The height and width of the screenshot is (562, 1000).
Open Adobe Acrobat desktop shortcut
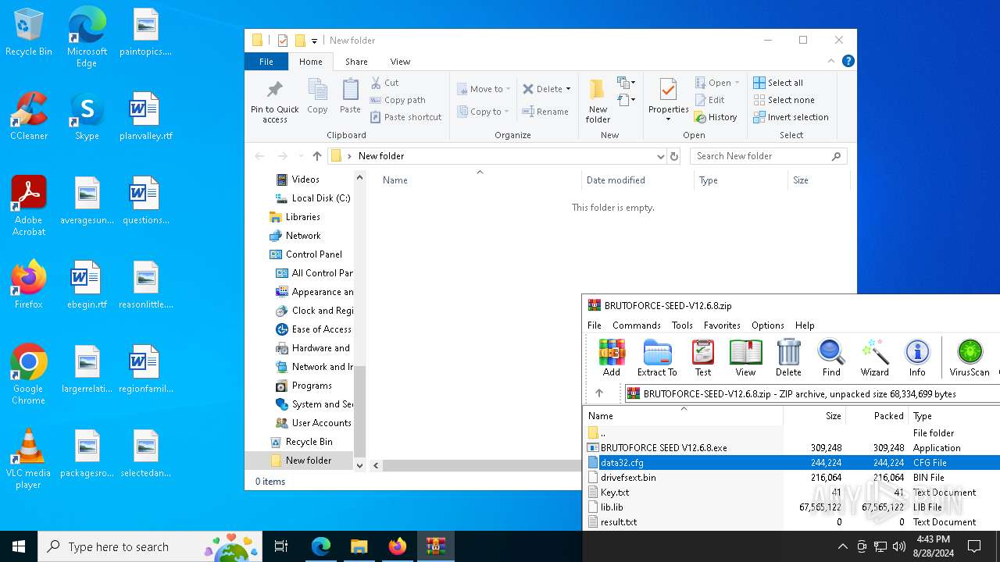click(x=29, y=206)
